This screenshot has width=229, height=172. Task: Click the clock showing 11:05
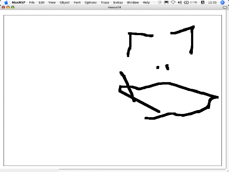click(x=212, y=3)
